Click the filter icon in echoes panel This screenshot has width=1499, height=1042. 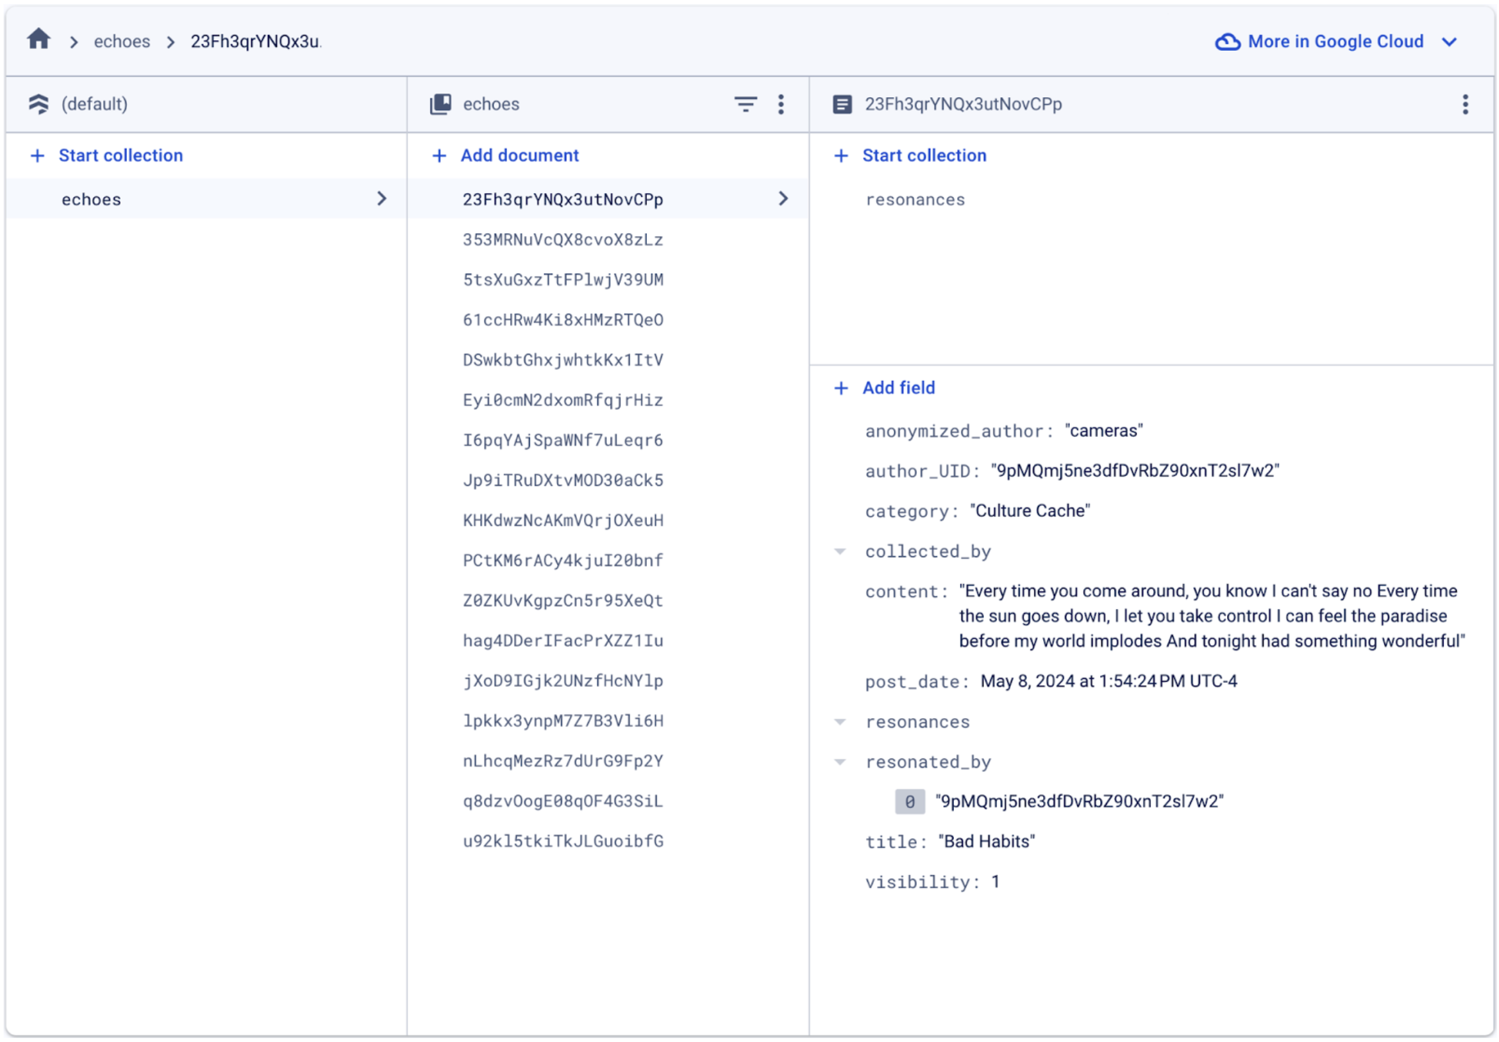tap(746, 104)
